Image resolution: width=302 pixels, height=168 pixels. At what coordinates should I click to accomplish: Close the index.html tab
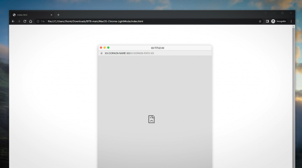click(51, 15)
